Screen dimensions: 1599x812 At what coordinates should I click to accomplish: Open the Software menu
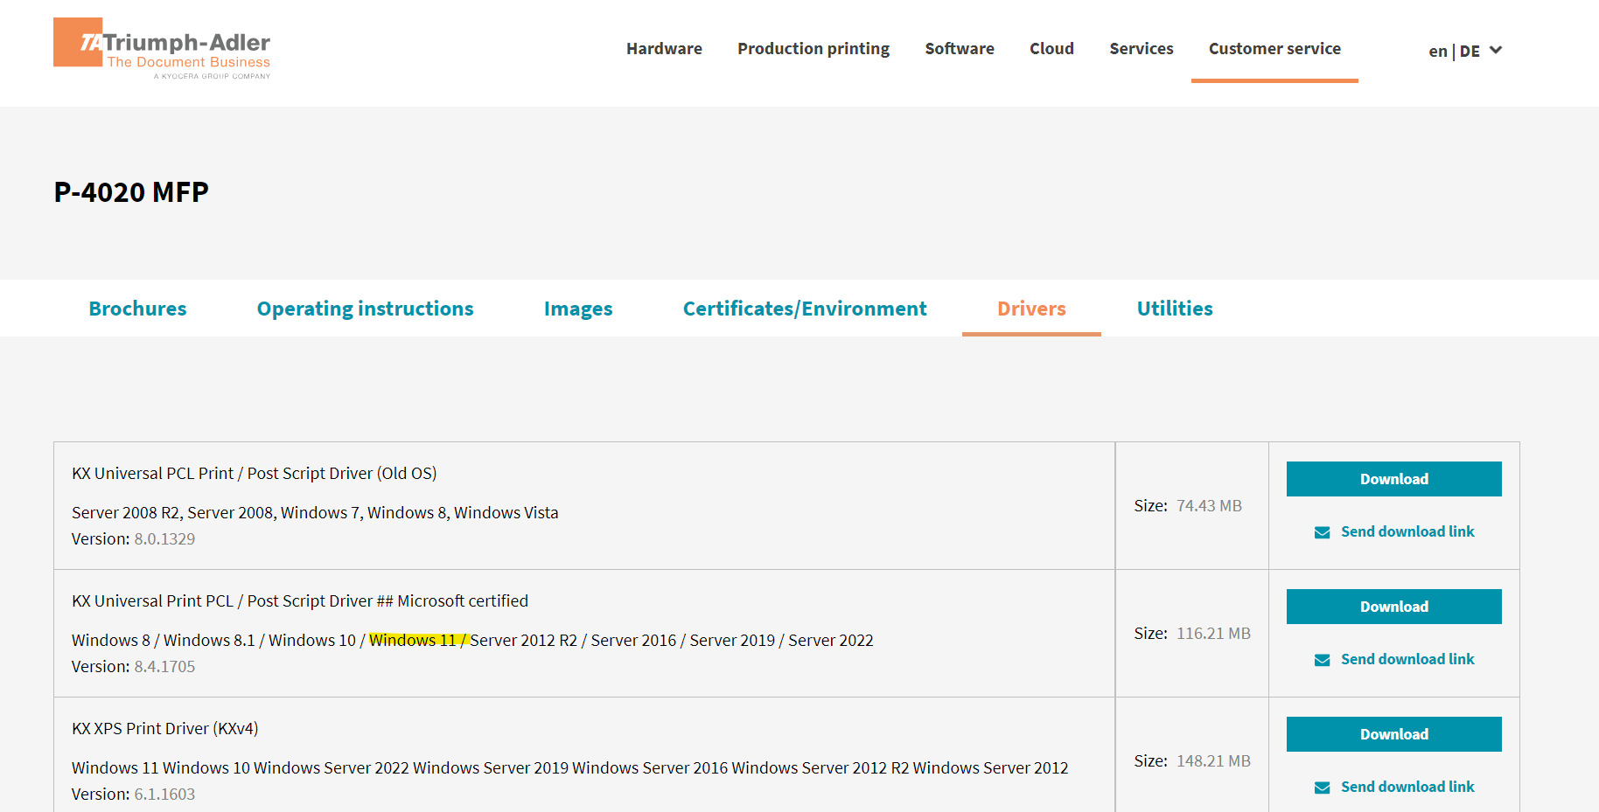959,49
